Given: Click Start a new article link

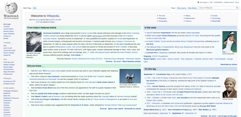Looking at the screenshot, I should tap(115, 109).
